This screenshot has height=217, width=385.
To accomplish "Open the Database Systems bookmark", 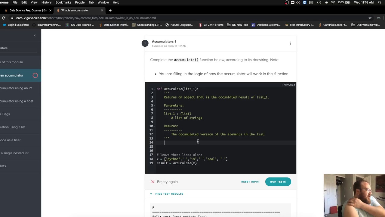I will coord(266,25).
